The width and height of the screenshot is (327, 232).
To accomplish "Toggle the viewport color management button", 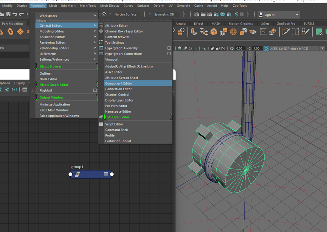I will 266,49.
